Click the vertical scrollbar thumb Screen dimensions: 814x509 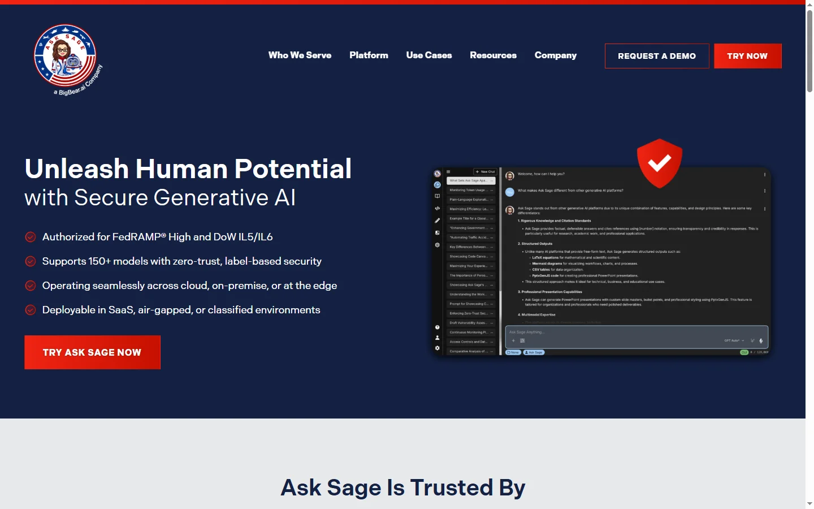[809, 51]
